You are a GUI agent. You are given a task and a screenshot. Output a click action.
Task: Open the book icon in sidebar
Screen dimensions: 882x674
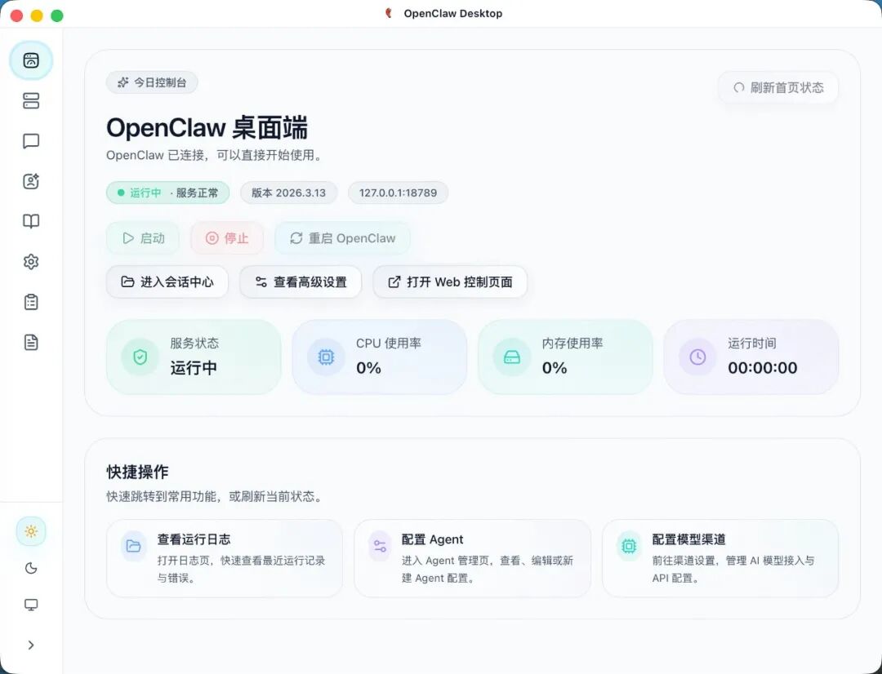(x=31, y=221)
